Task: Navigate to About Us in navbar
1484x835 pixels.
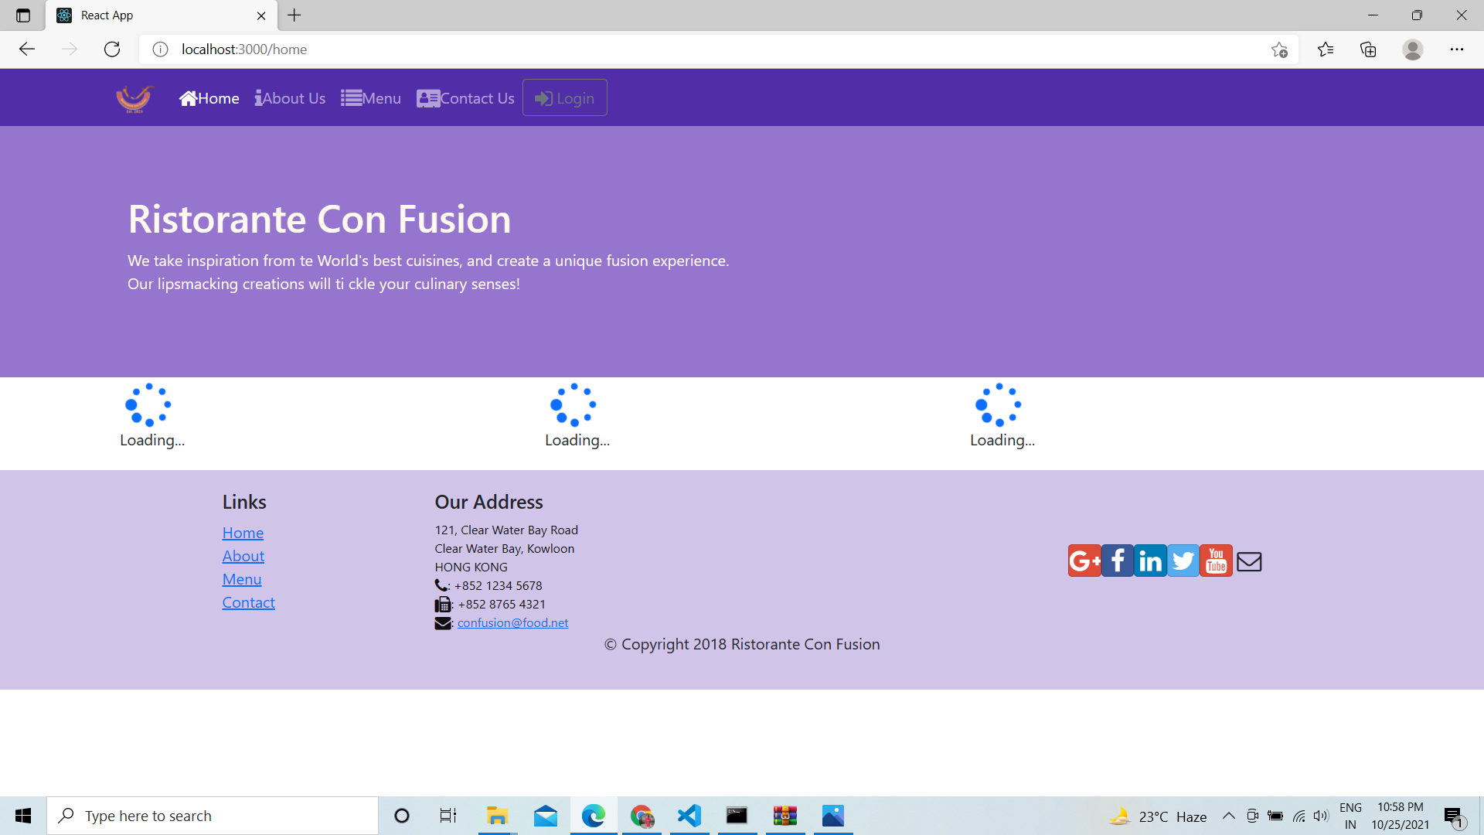Action: [290, 98]
